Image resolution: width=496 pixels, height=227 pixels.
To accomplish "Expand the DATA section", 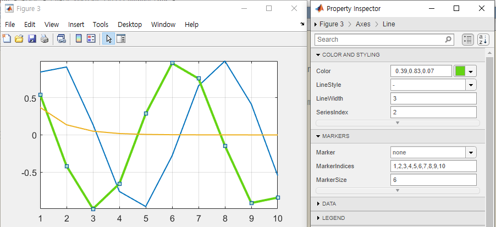I will pos(318,204).
